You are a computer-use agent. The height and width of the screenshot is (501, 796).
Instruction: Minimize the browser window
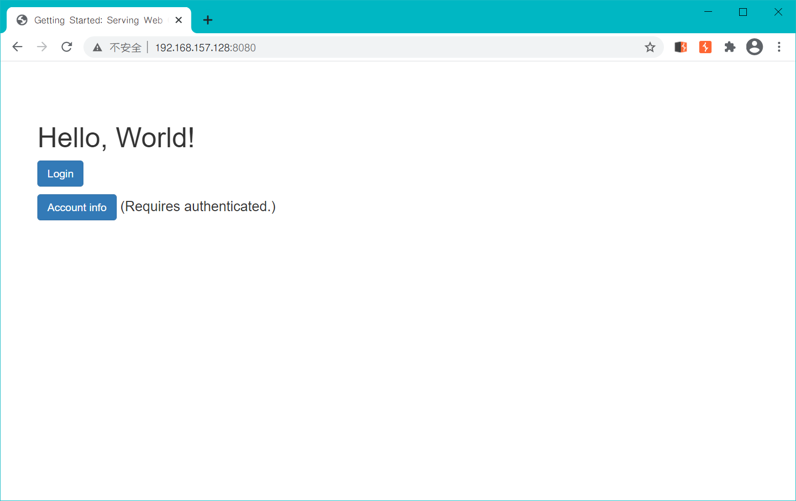tap(708, 12)
